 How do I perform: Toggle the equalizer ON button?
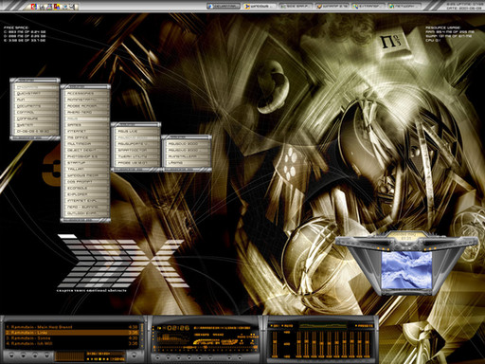(276, 326)
